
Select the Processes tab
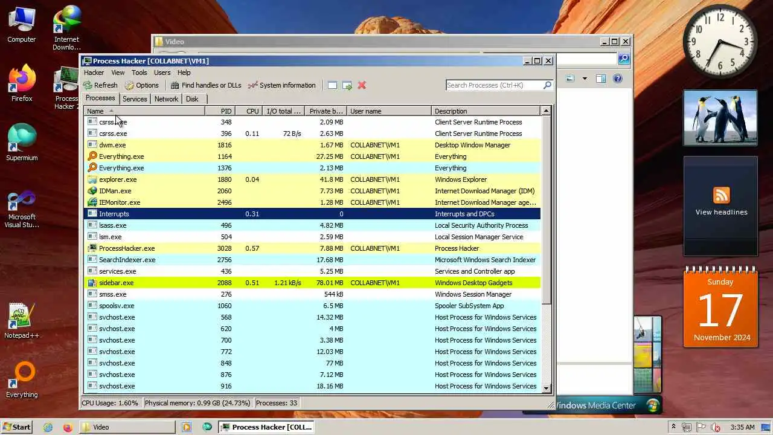pos(100,98)
